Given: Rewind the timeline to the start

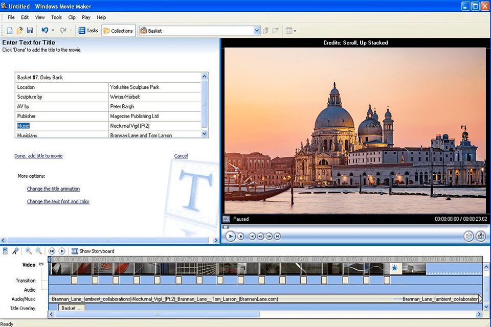Looking at the screenshot, I should (x=52, y=251).
